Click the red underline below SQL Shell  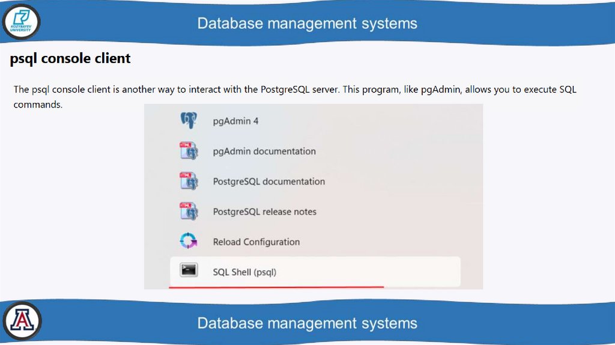[276, 287]
